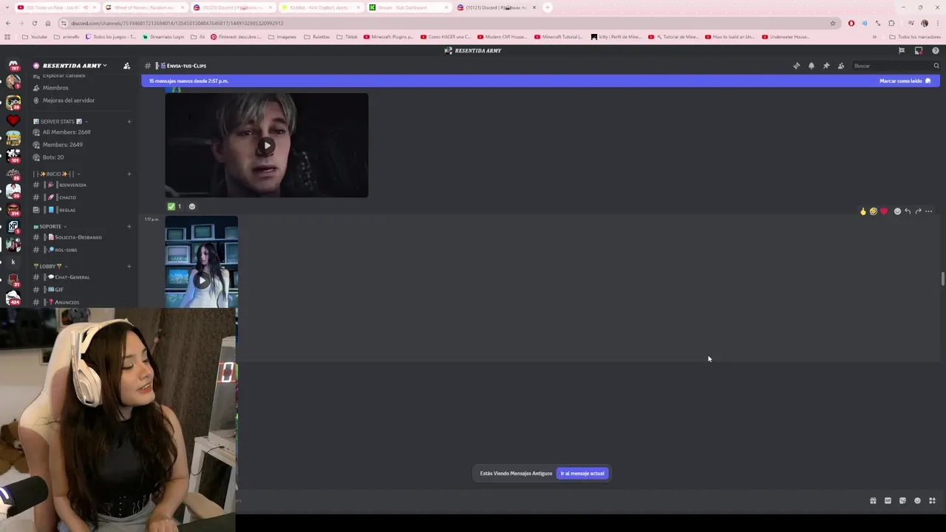Toggle member list icon in header
Image resolution: width=946 pixels, height=532 pixels.
[x=841, y=66]
